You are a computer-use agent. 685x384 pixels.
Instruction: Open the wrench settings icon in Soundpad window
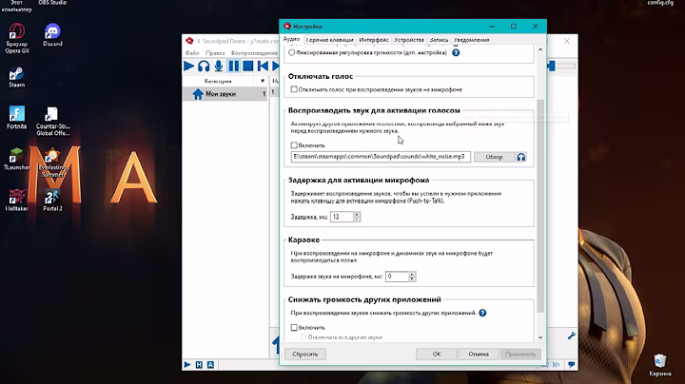coord(571,336)
